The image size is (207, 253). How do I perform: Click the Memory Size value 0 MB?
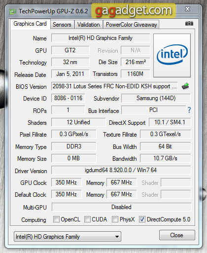[x=74, y=158]
